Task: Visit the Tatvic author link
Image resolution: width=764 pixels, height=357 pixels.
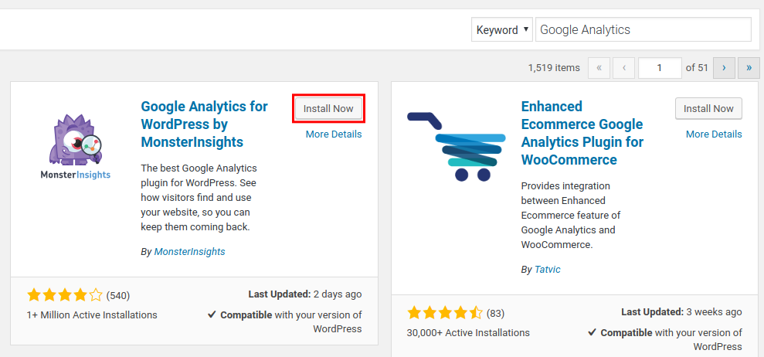Action: pyautogui.click(x=549, y=270)
